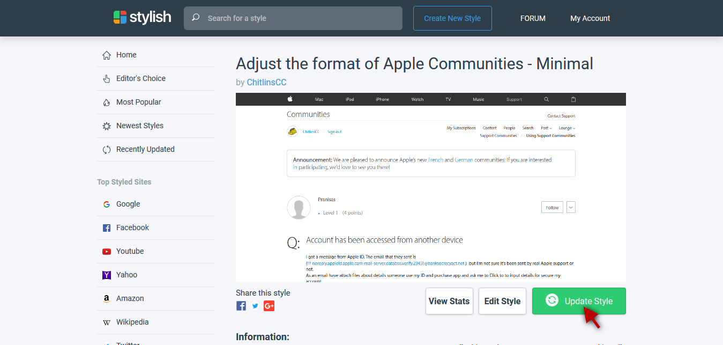Image resolution: width=723 pixels, height=345 pixels.
Task: Click the Newest Styles badge icon
Action: 107,126
